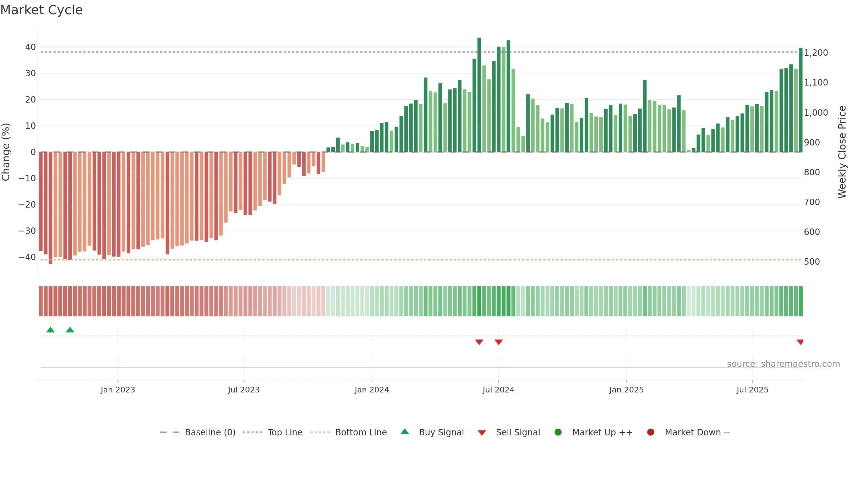
Task: Click the Weekly Close Price axis title
Action: coord(842,152)
